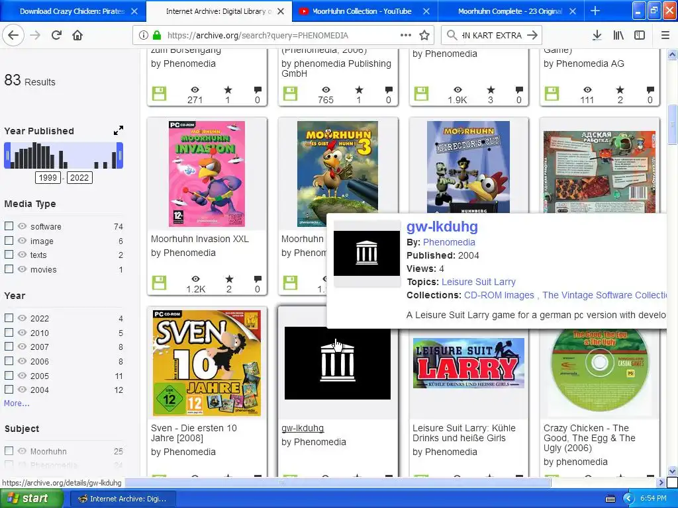Close the Download Crazy Chicken tab
This screenshot has width=678, height=508.
click(x=134, y=11)
